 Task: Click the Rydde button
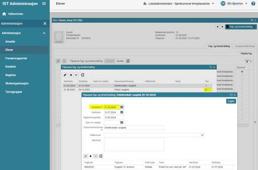[x=120, y=61]
